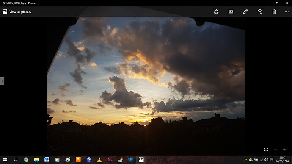Image resolution: width=292 pixels, height=164 pixels.
Task: Click the volume speaker icon
Action: [x=267, y=160]
